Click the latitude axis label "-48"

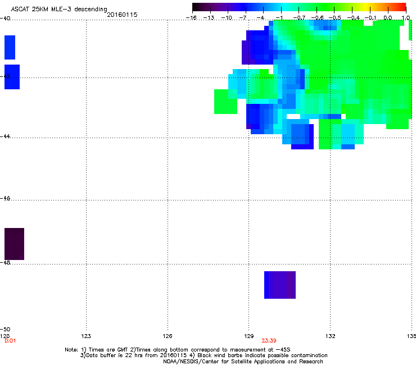click(5, 262)
